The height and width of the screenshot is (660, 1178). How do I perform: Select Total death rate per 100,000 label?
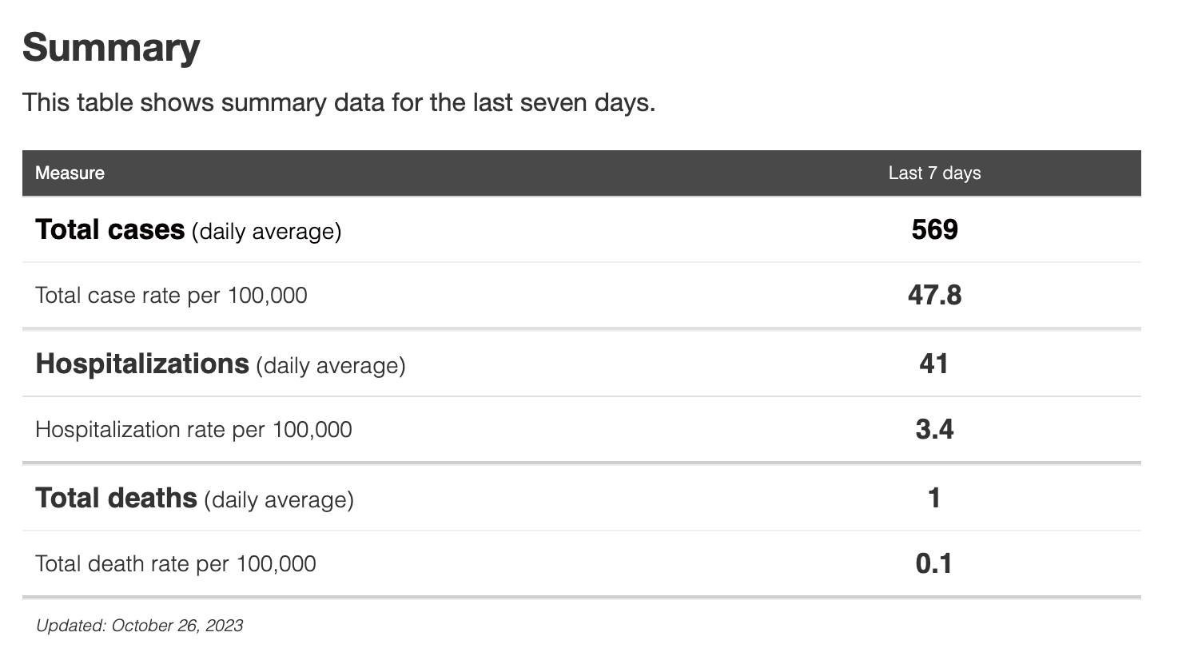tap(176, 564)
